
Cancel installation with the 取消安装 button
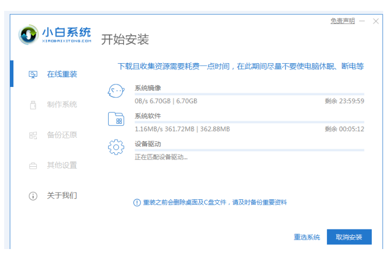click(x=349, y=237)
